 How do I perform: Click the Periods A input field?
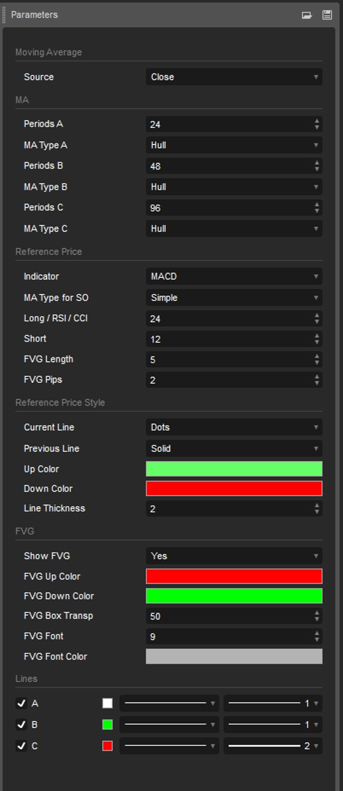tap(229, 125)
